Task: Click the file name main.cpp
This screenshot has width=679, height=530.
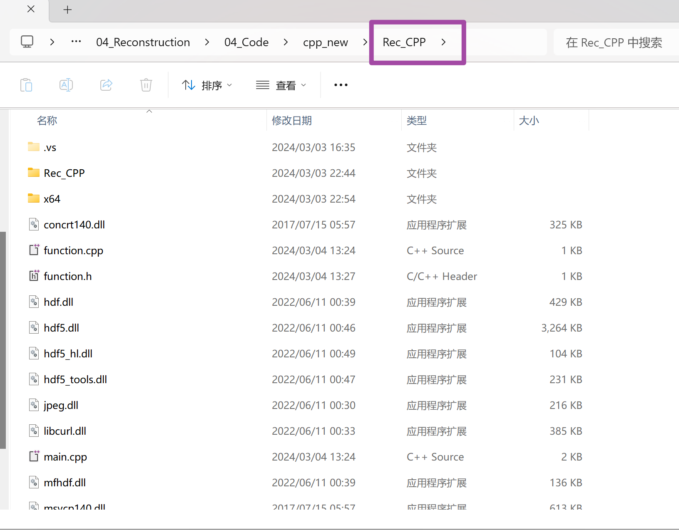Action: 65,457
